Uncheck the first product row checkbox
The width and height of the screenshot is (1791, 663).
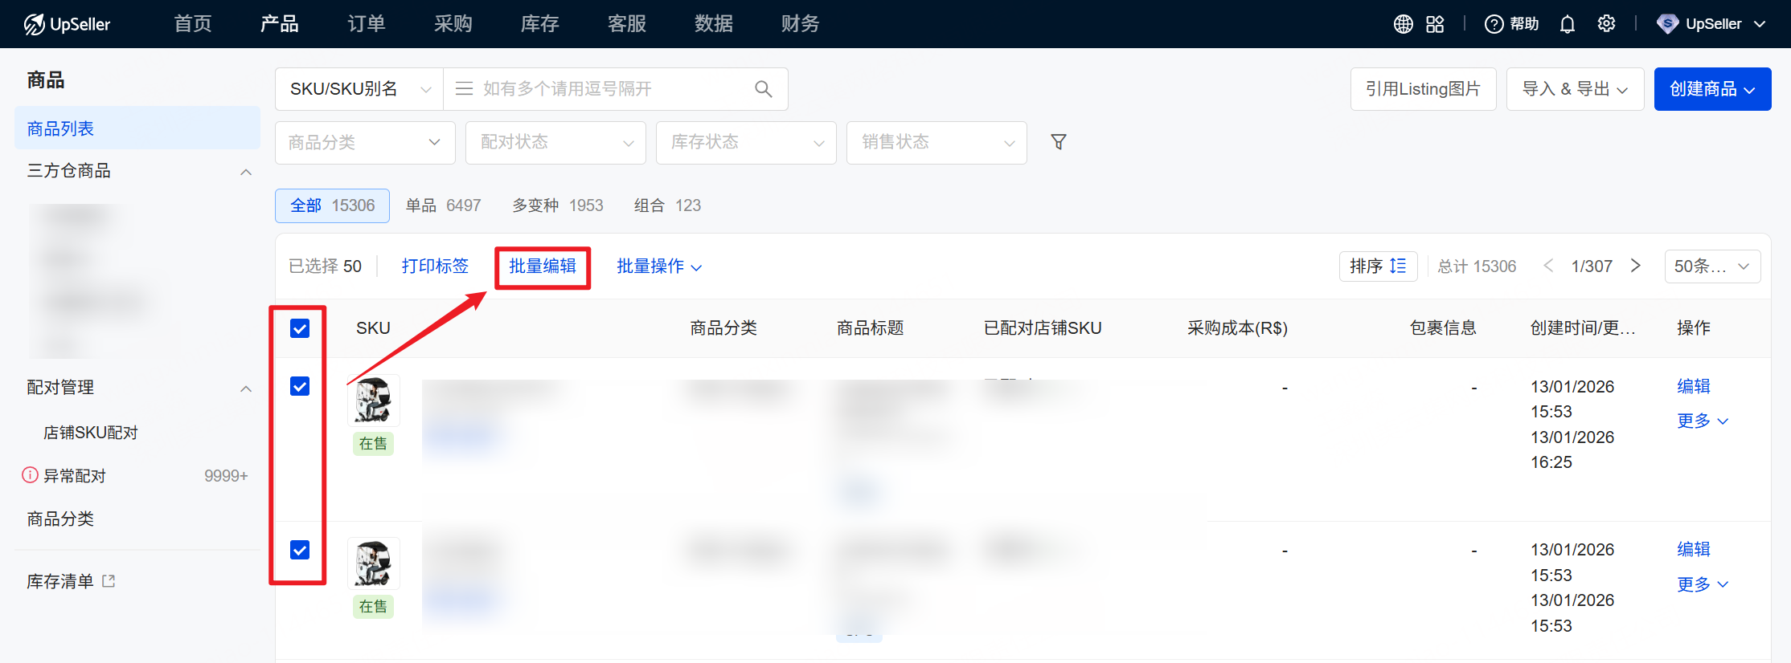(x=300, y=387)
